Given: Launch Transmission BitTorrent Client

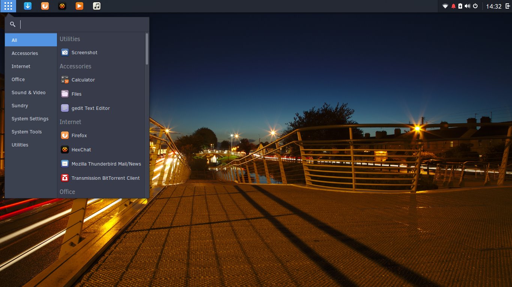Looking at the screenshot, I should click(x=105, y=178).
